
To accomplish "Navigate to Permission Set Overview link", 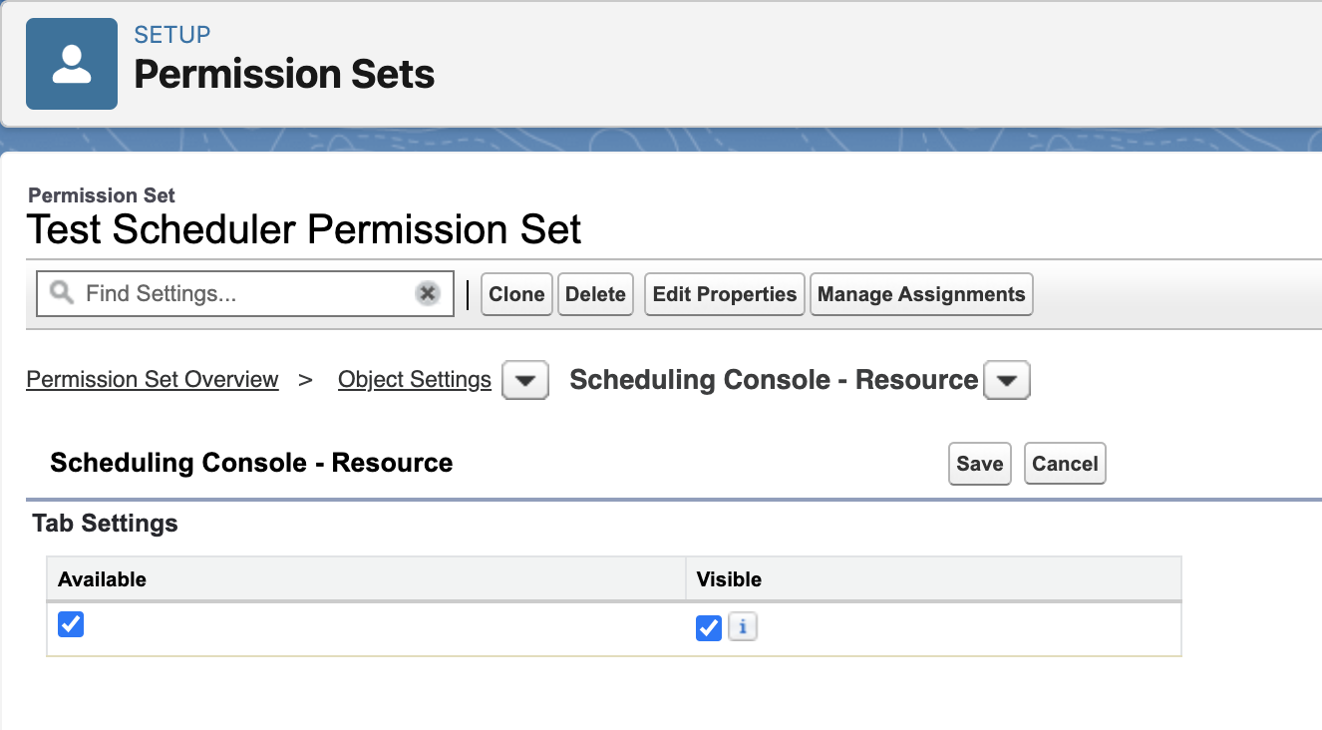I will 153,380.
